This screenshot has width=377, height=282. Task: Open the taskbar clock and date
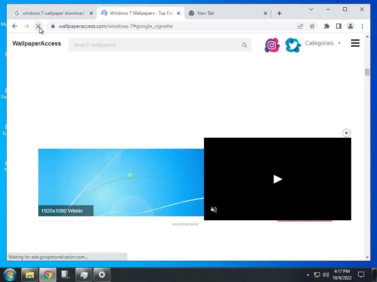tap(342, 275)
